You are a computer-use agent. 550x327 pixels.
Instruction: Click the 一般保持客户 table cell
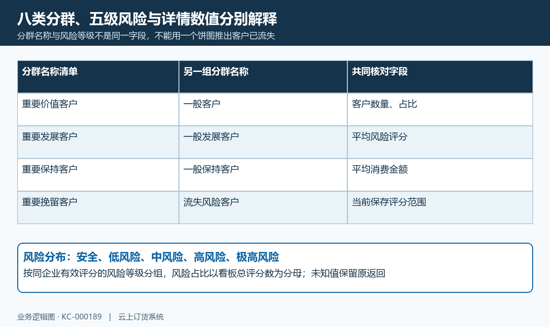click(263, 175)
